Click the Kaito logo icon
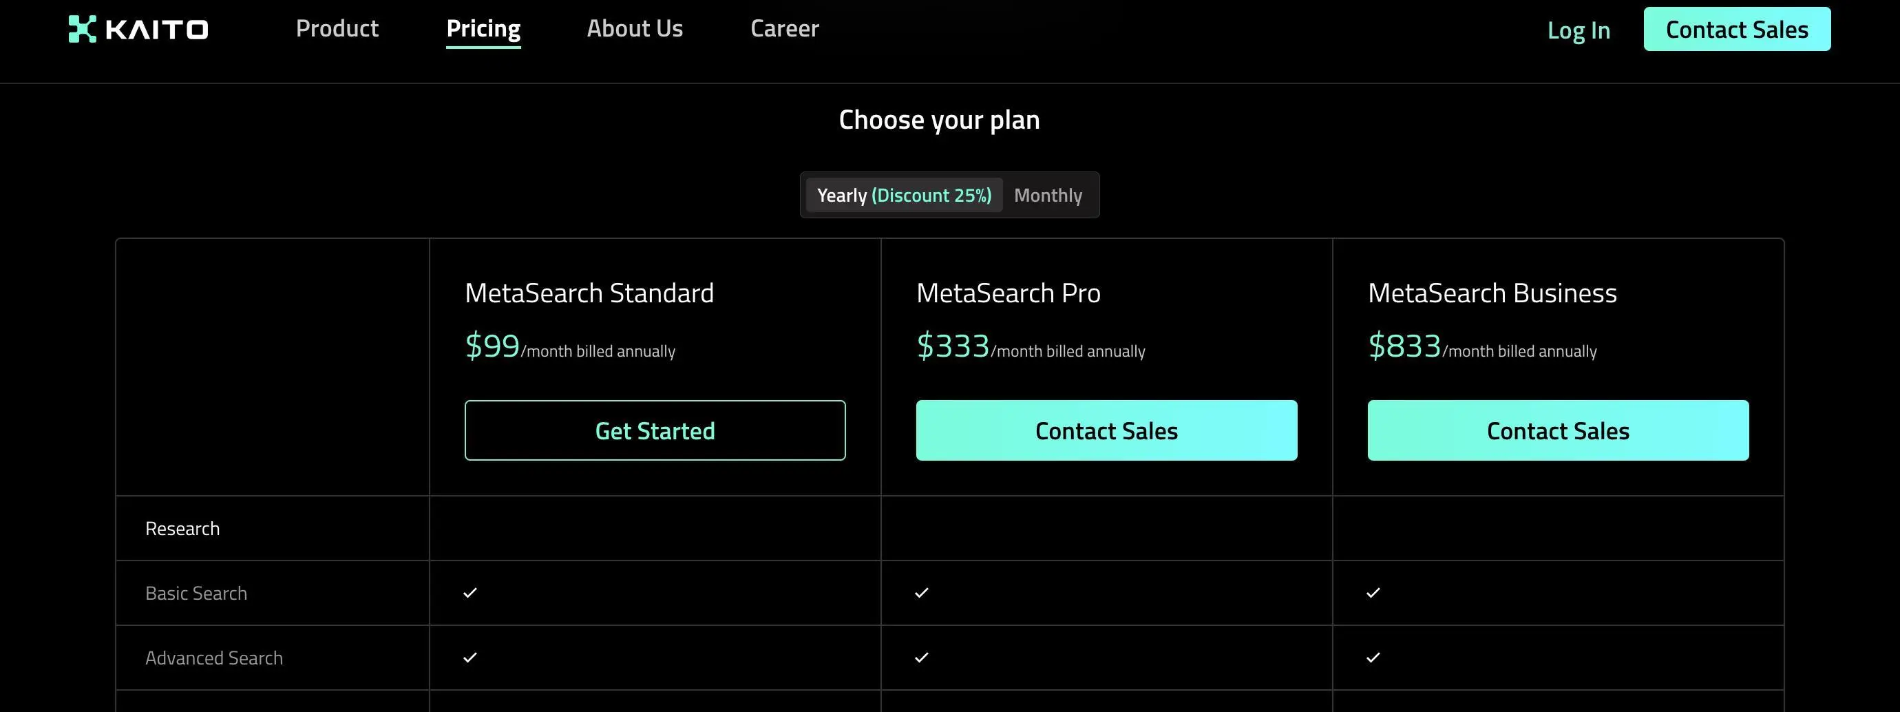Image resolution: width=1900 pixels, height=712 pixels. (x=82, y=30)
